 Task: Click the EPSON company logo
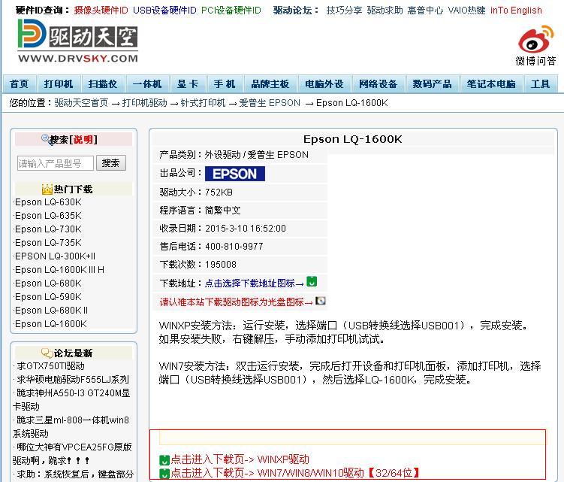235,174
